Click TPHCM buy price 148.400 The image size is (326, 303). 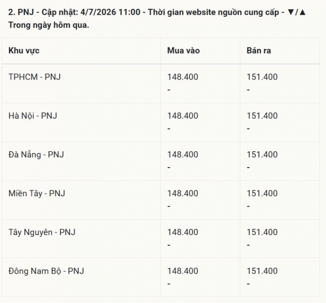(183, 77)
